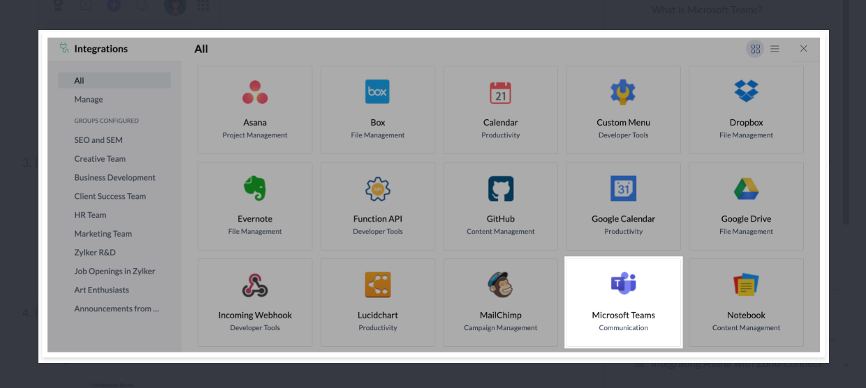Open the Microsoft Teams integration
866x388 pixels.
pyautogui.click(x=624, y=302)
